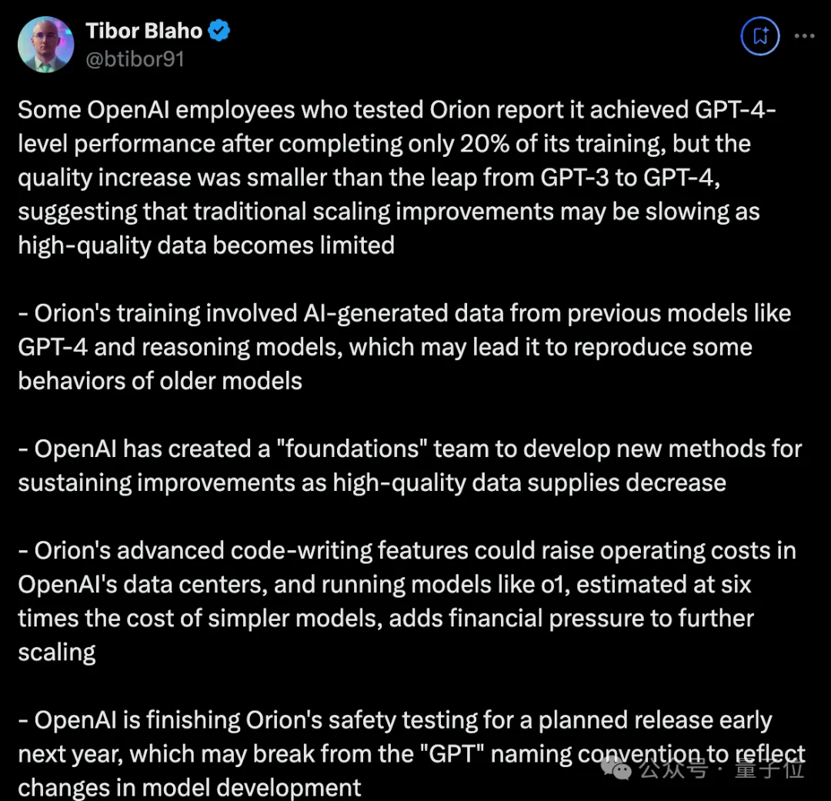Click the blue verified checkmark badge
This screenshot has height=801, width=831.
[220, 32]
